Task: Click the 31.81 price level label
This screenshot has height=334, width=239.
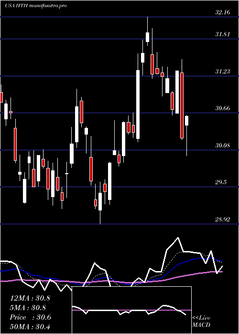Action: click(x=223, y=34)
